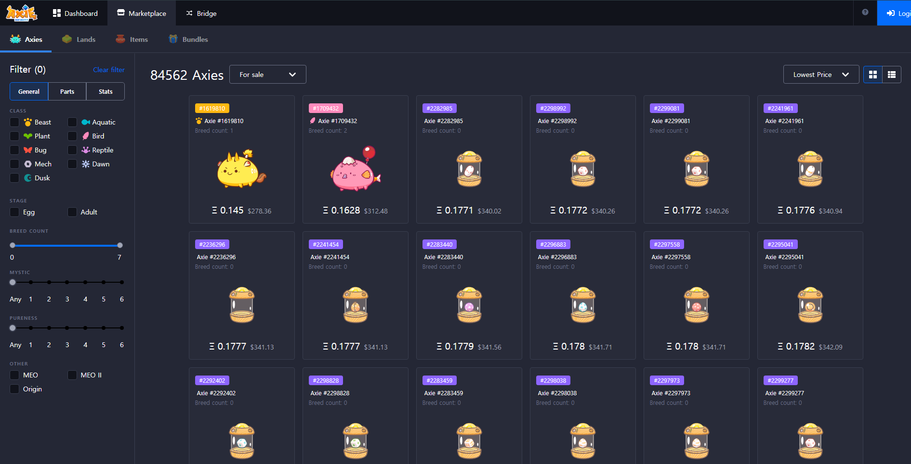Click the Dawn star class icon

[86, 164]
